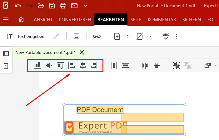Viewport: 219px width, 140px height.
Task: Align selected objects to bottom
Action: point(38,65)
